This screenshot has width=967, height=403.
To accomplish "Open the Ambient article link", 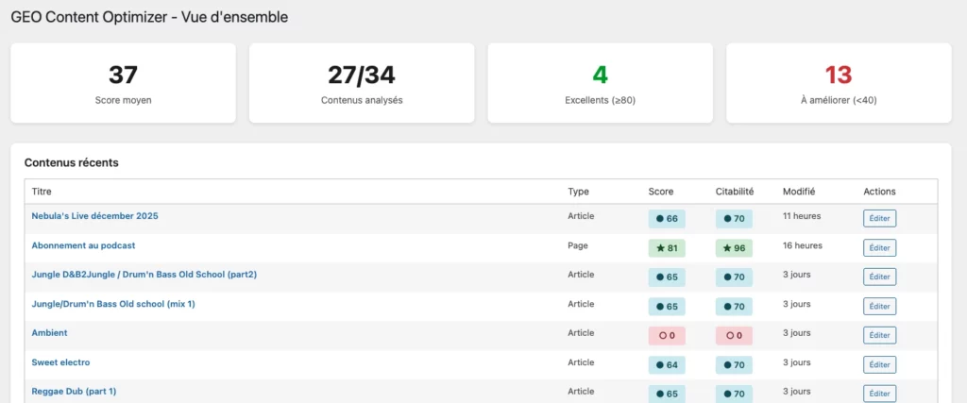I will pyautogui.click(x=49, y=333).
